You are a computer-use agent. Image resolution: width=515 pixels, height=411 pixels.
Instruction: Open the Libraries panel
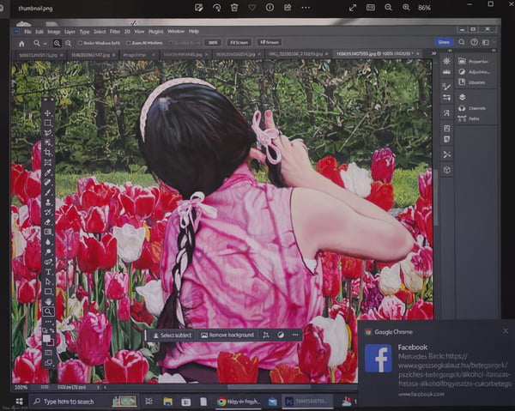472,82
